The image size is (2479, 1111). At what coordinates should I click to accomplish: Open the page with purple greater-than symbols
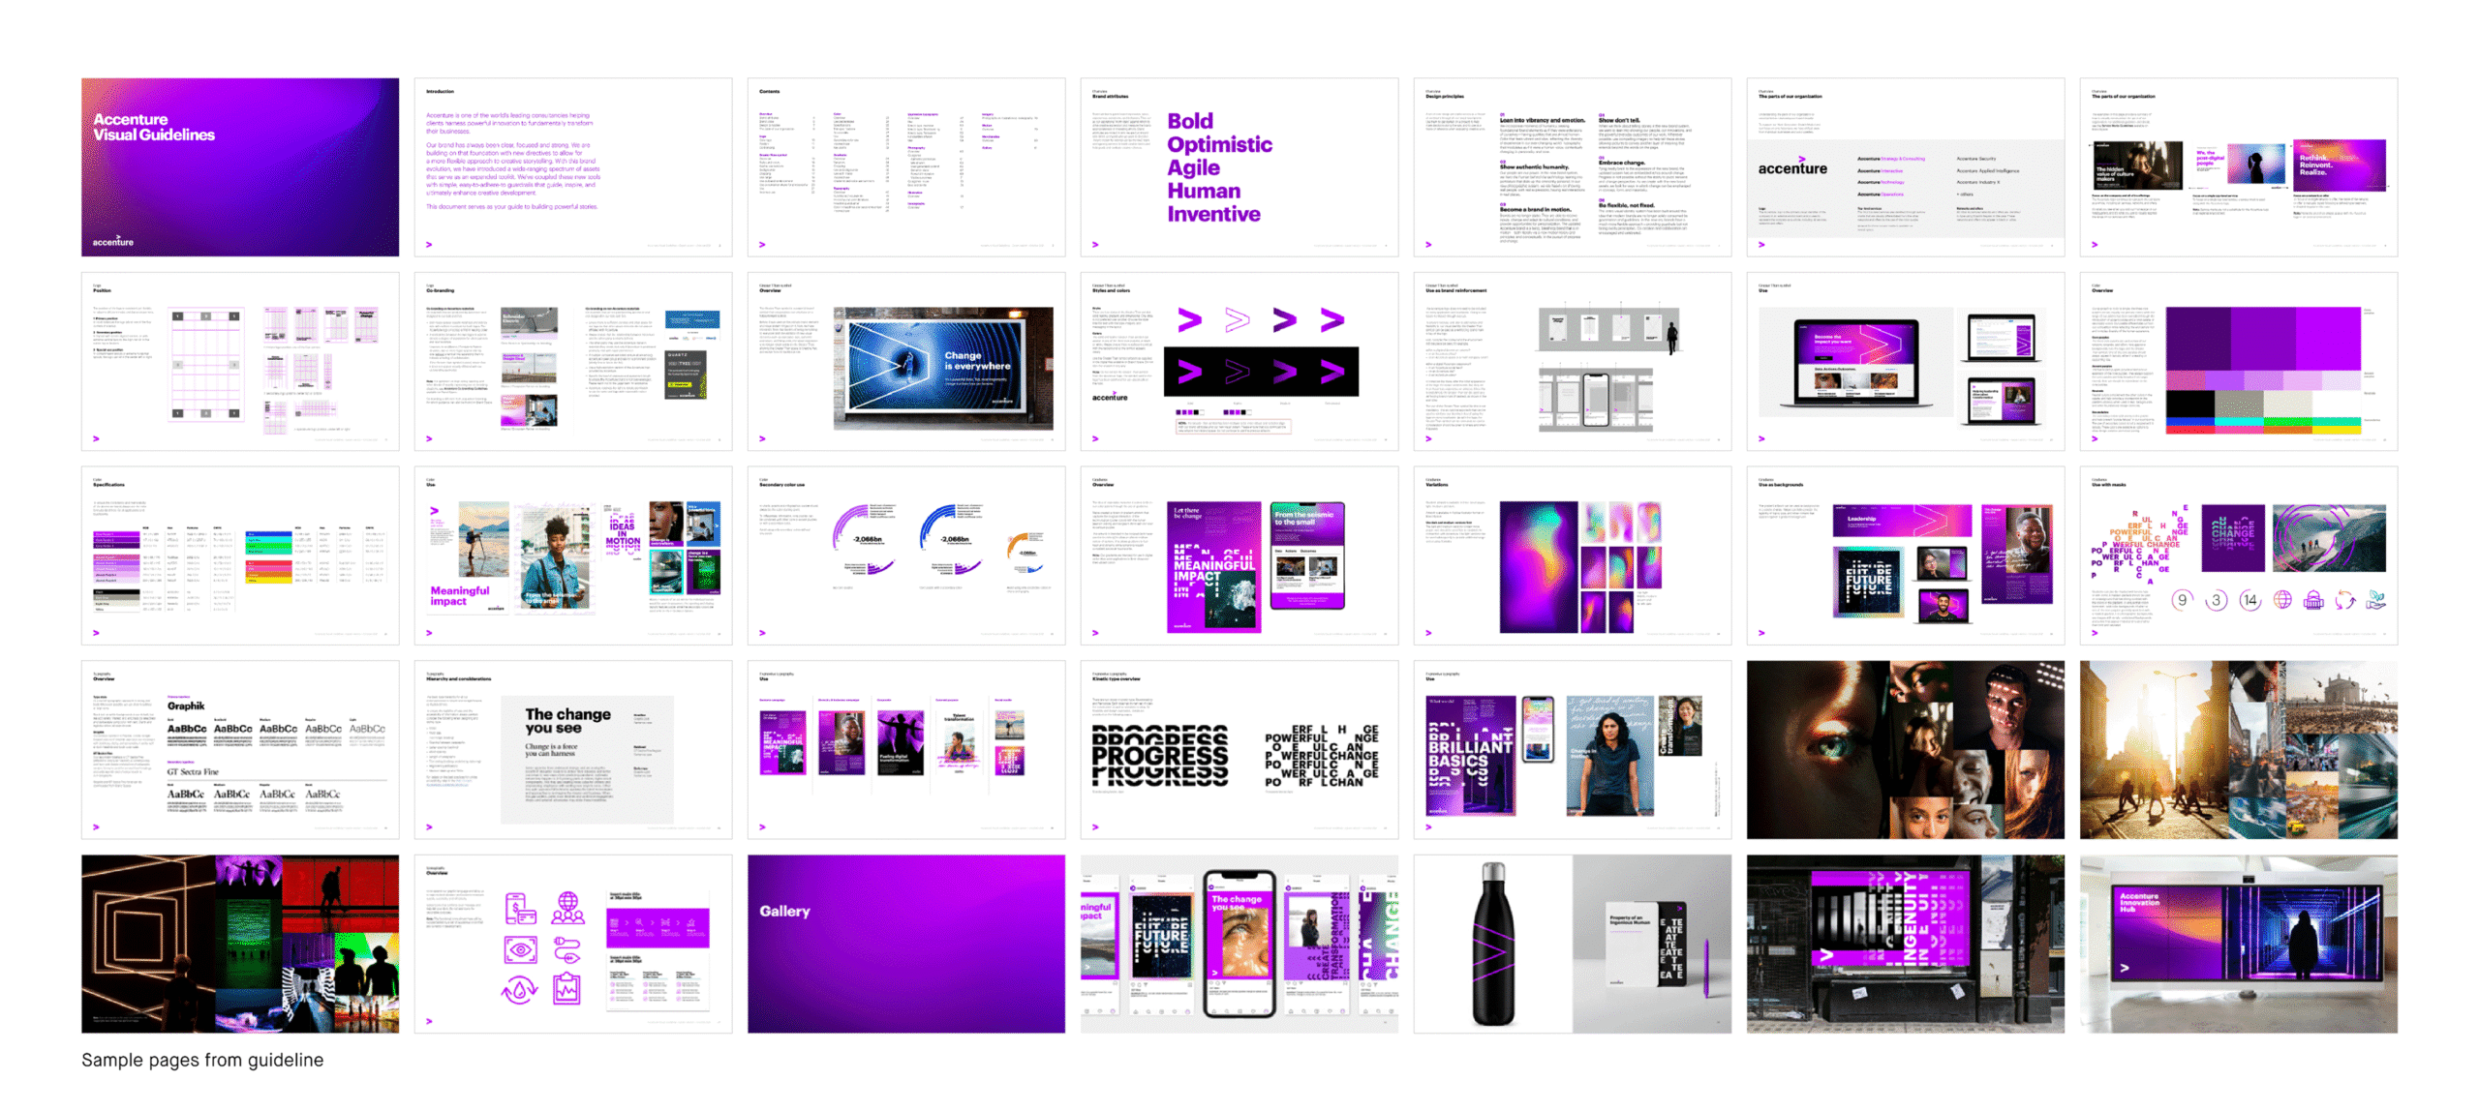1239,361
